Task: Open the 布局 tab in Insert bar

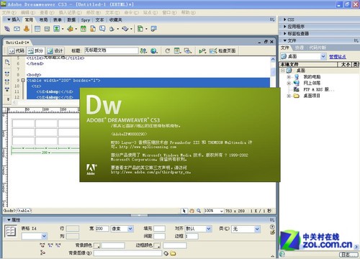Action: point(43,20)
